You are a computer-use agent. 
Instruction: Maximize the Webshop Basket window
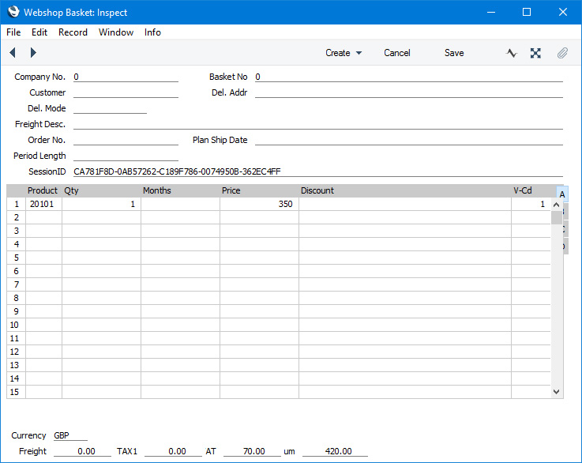(527, 12)
